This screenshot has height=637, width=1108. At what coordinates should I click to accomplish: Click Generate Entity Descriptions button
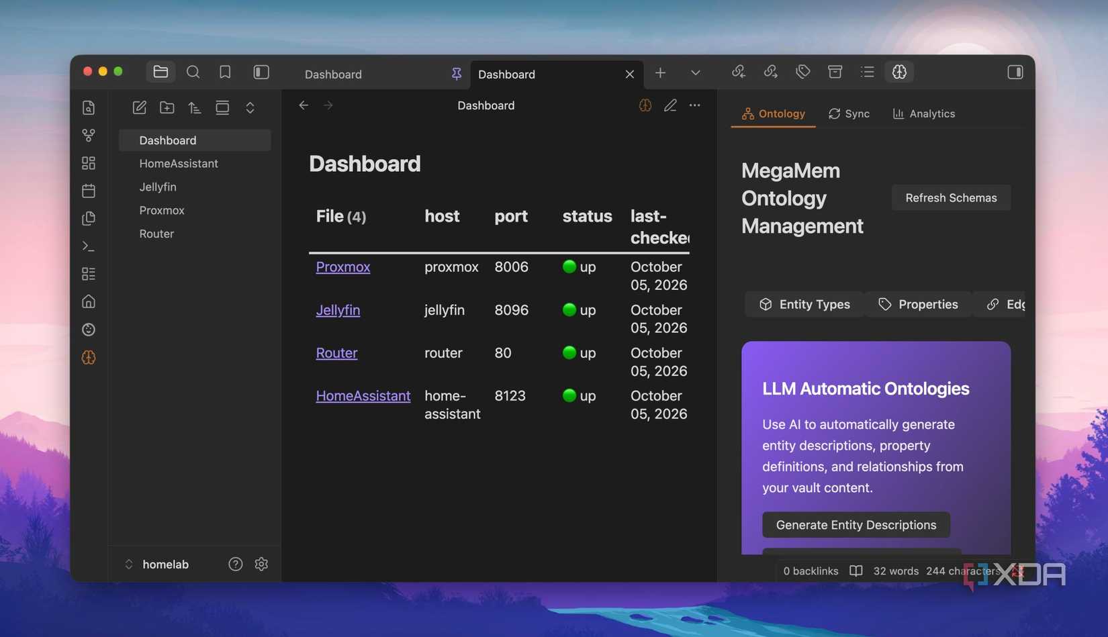pyautogui.click(x=856, y=525)
